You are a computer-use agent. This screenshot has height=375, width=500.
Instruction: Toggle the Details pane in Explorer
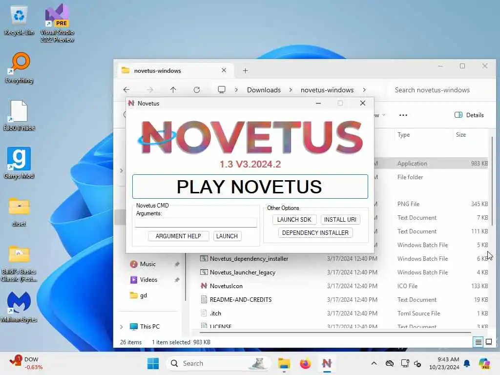469,115
